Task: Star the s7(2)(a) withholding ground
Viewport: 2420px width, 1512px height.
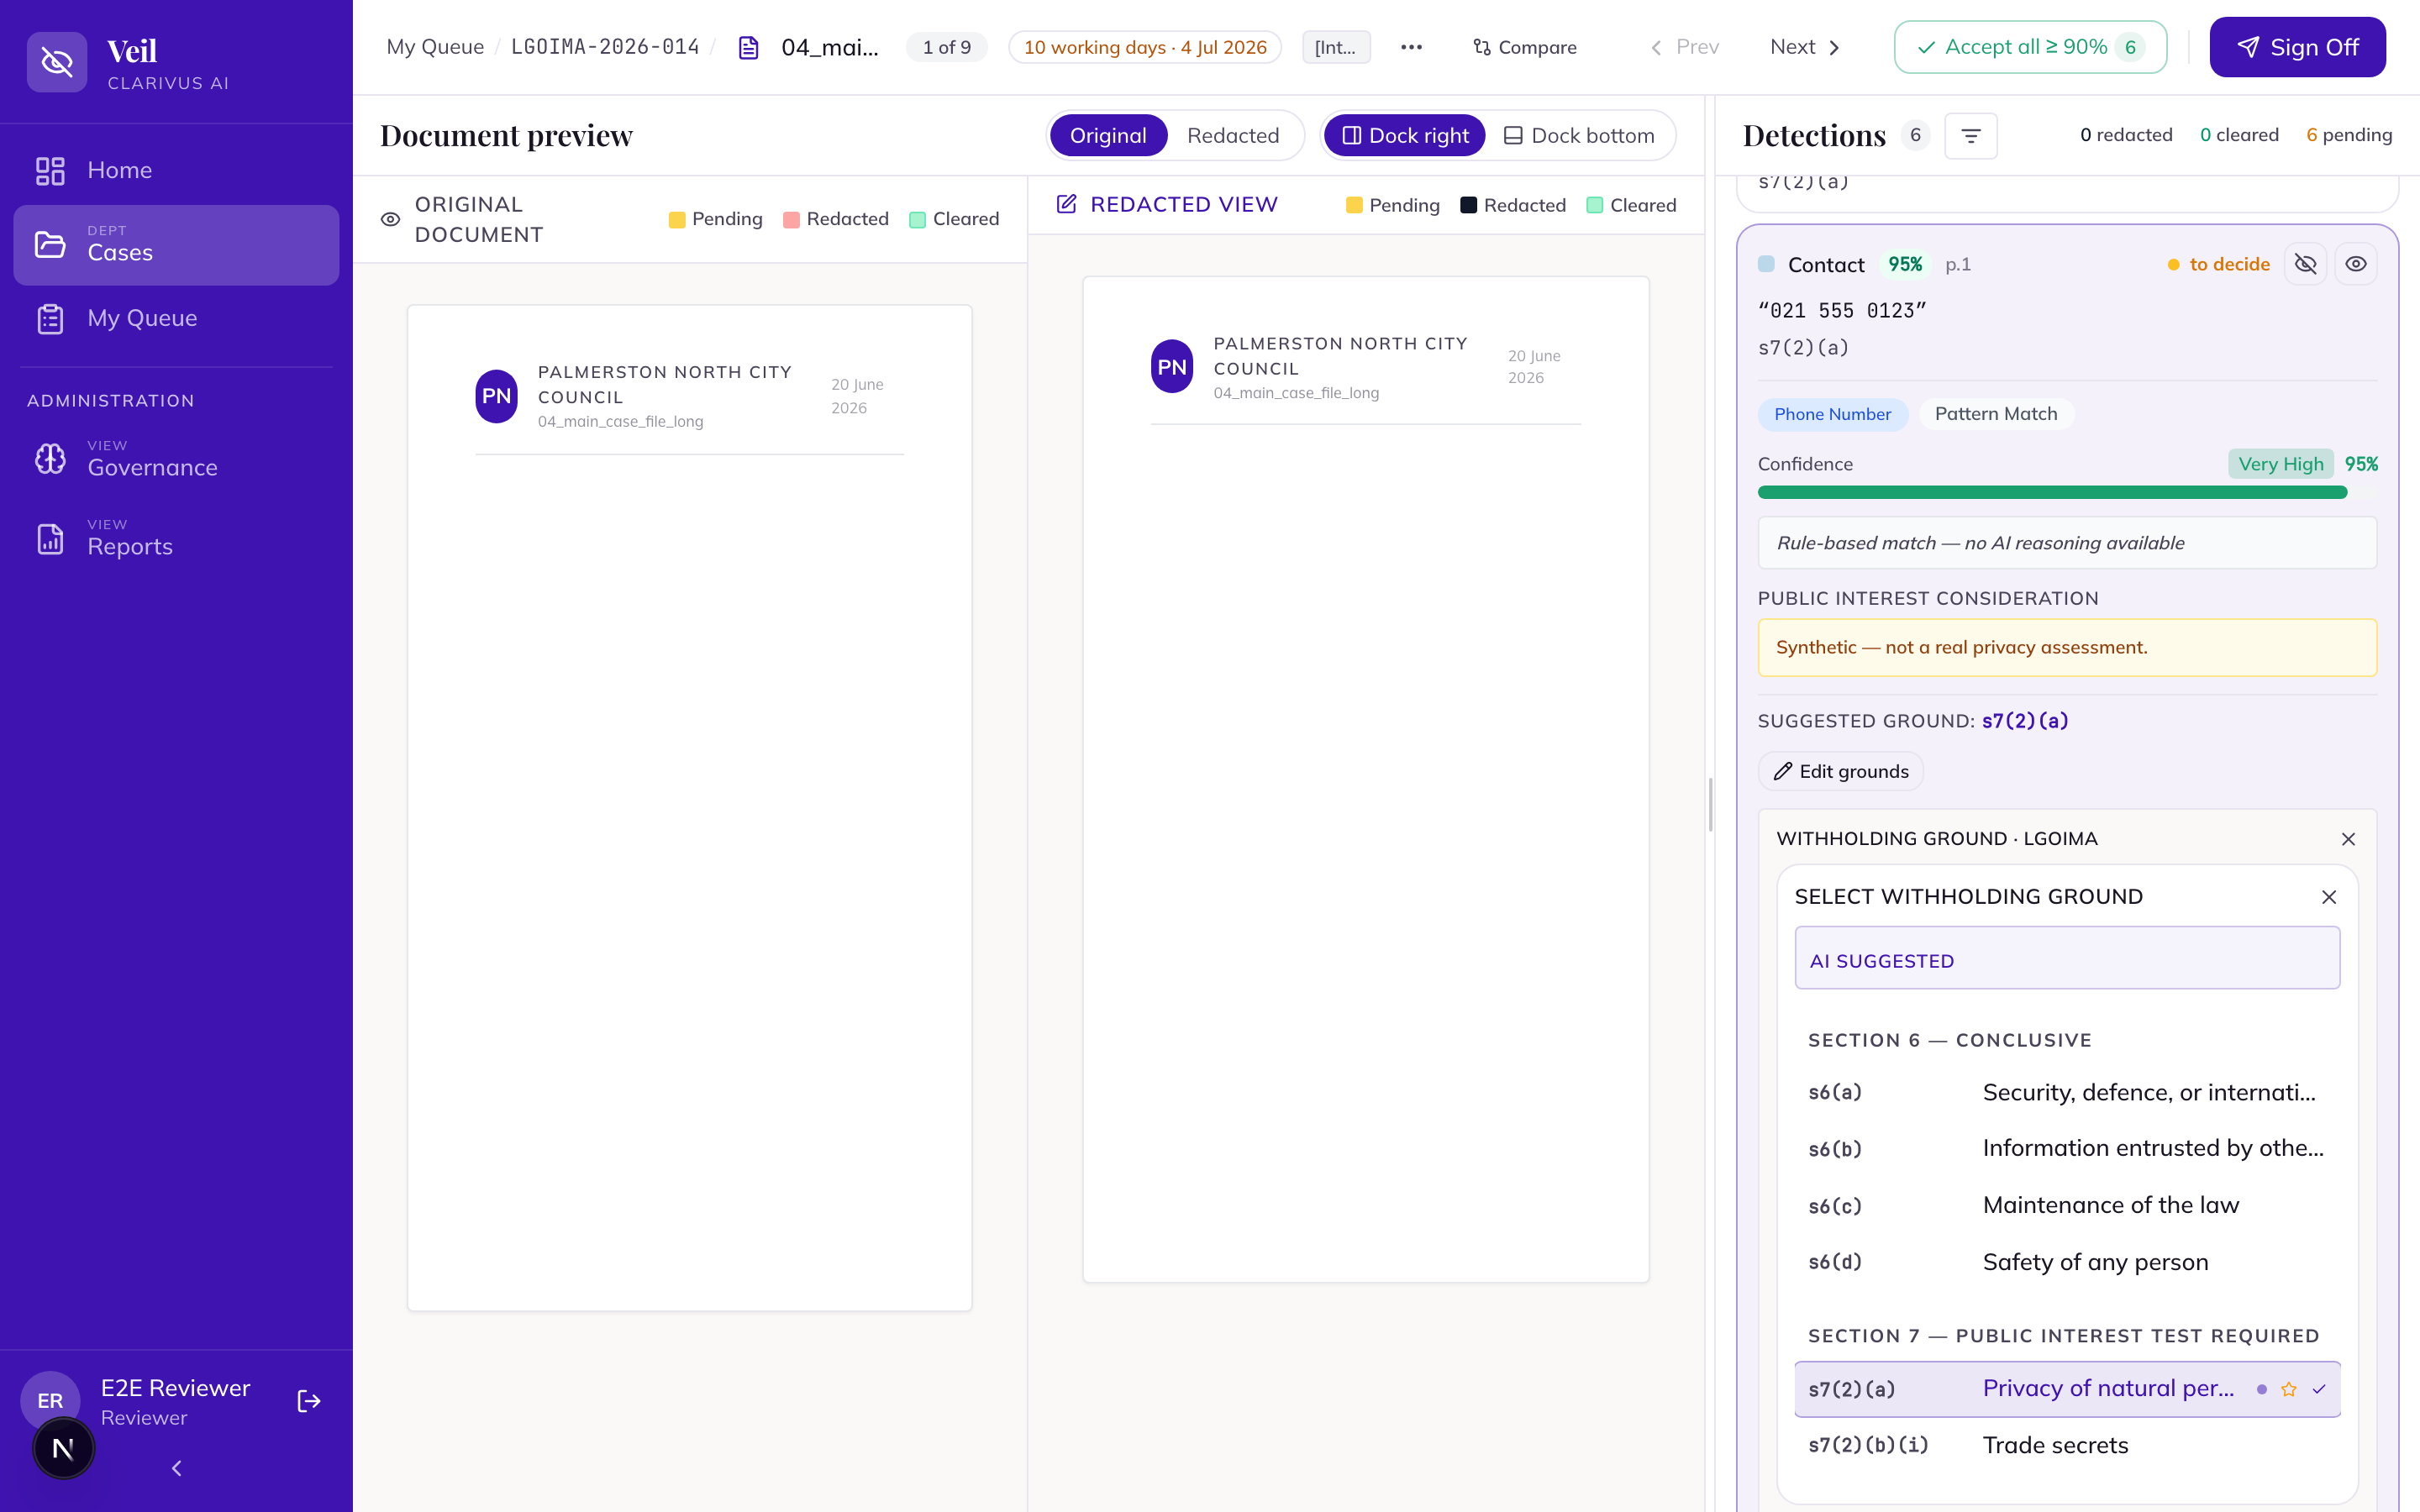Action: pyautogui.click(x=2289, y=1389)
